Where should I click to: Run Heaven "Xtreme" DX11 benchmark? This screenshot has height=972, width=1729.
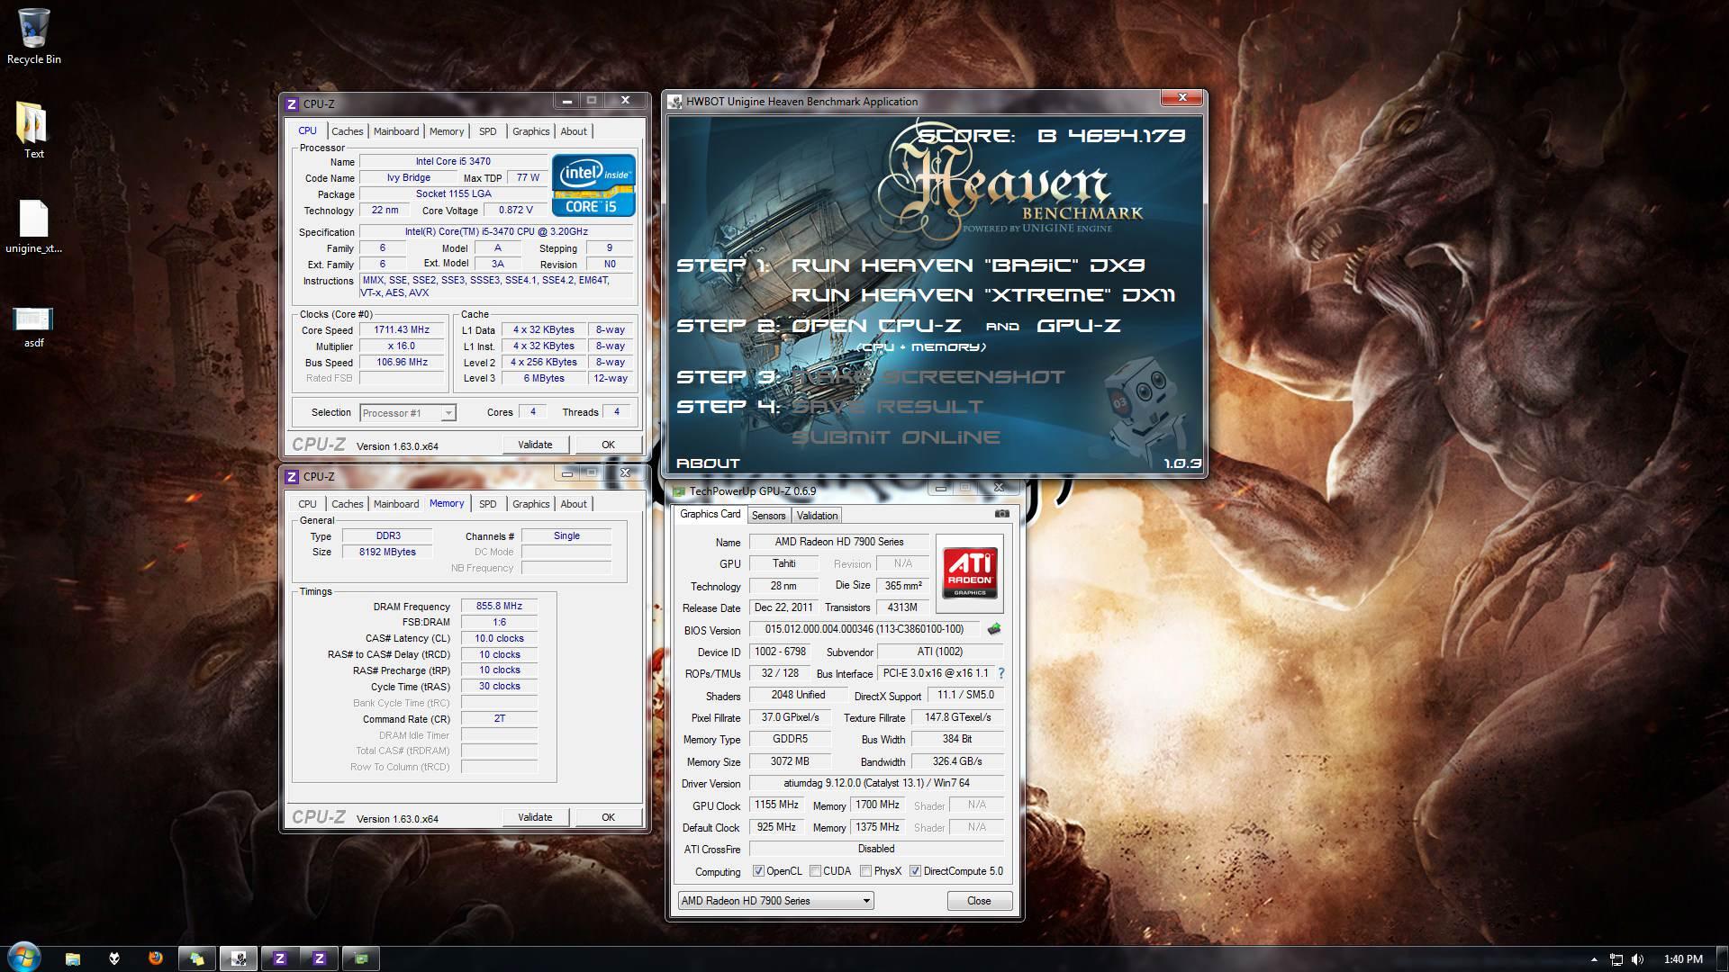pyautogui.click(x=983, y=295)
